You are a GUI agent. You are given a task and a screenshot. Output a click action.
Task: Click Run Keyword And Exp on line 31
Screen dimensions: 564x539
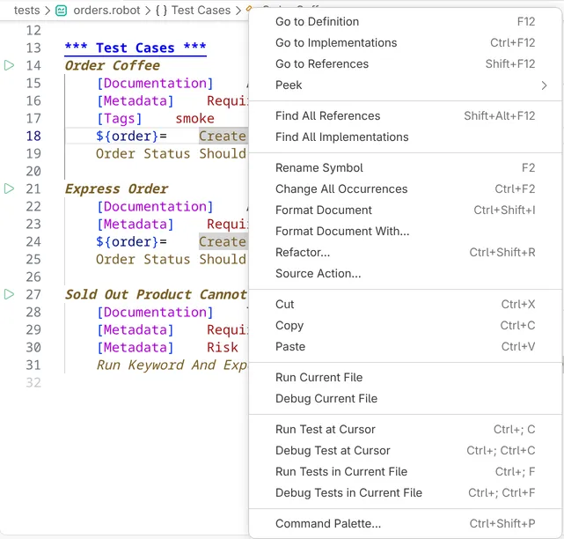[x=172, y=365]
